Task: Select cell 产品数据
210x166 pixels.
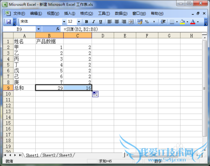Action: tap(50, 41)
